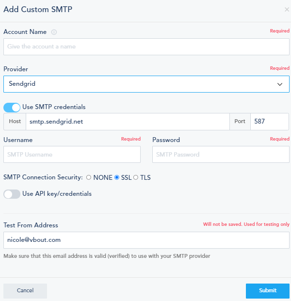The width and height of the screenshot is (291, 301).
Task: Click the Submit button
Action: click(267, 291)
